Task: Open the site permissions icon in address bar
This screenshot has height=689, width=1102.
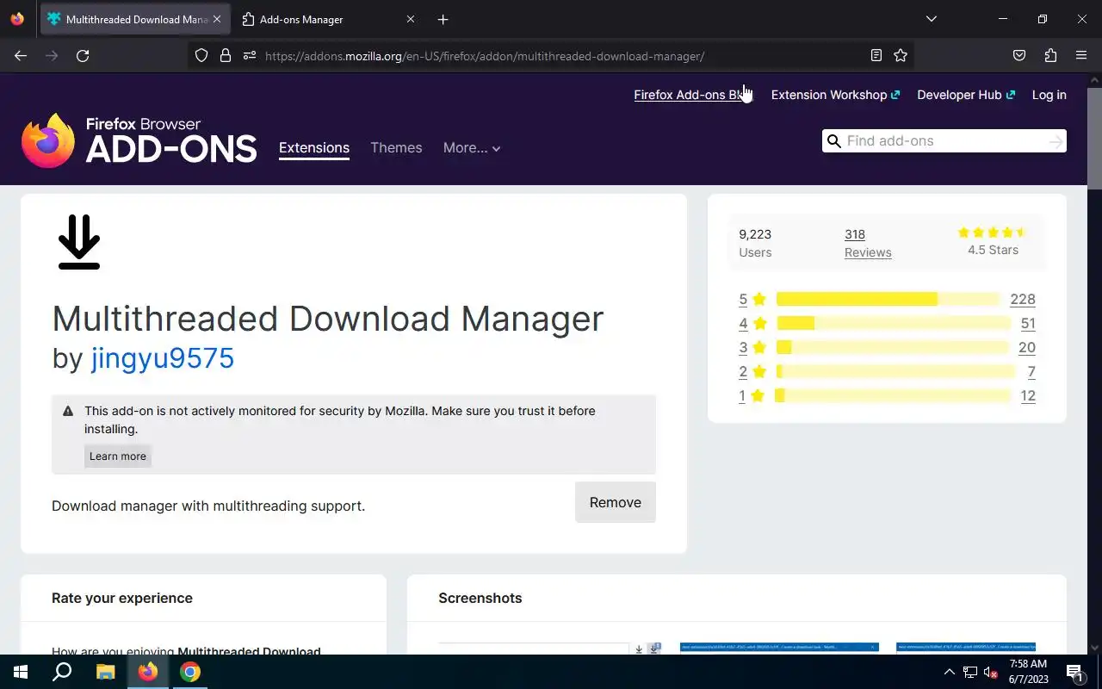Action: [250, 55]
